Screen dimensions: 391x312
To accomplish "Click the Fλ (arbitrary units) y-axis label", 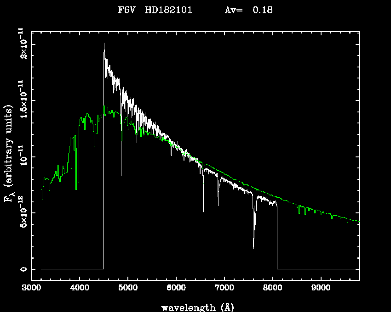I will [x=9, y=153].
